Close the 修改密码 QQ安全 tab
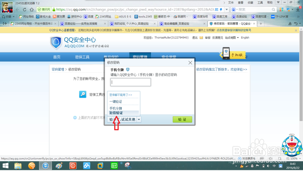This screenshot has width=303, height=171. [x=254, y=24]
